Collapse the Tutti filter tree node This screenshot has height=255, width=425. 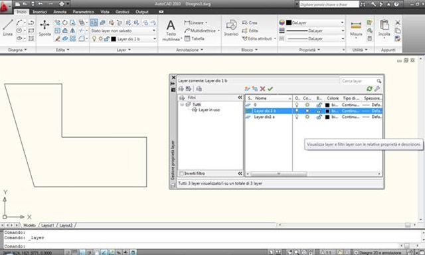coord(182,105)
